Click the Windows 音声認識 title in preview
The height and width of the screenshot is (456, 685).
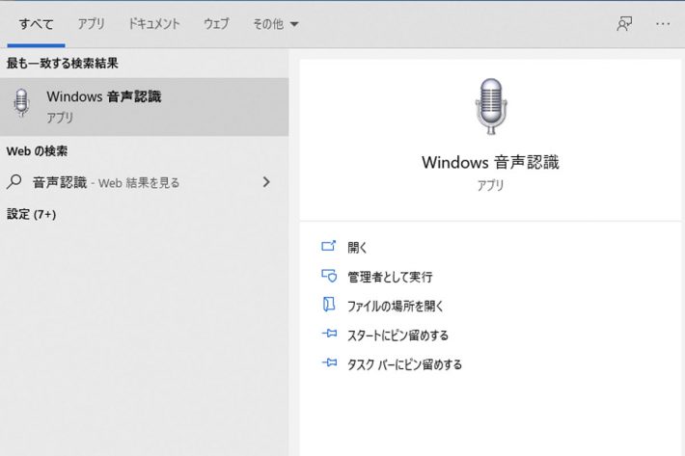click(x=490, y=162)
